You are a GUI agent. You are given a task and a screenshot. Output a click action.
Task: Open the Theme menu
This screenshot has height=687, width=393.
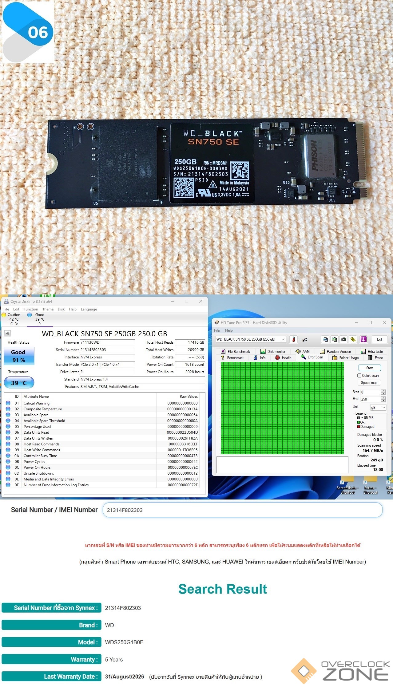click(48, 309)
